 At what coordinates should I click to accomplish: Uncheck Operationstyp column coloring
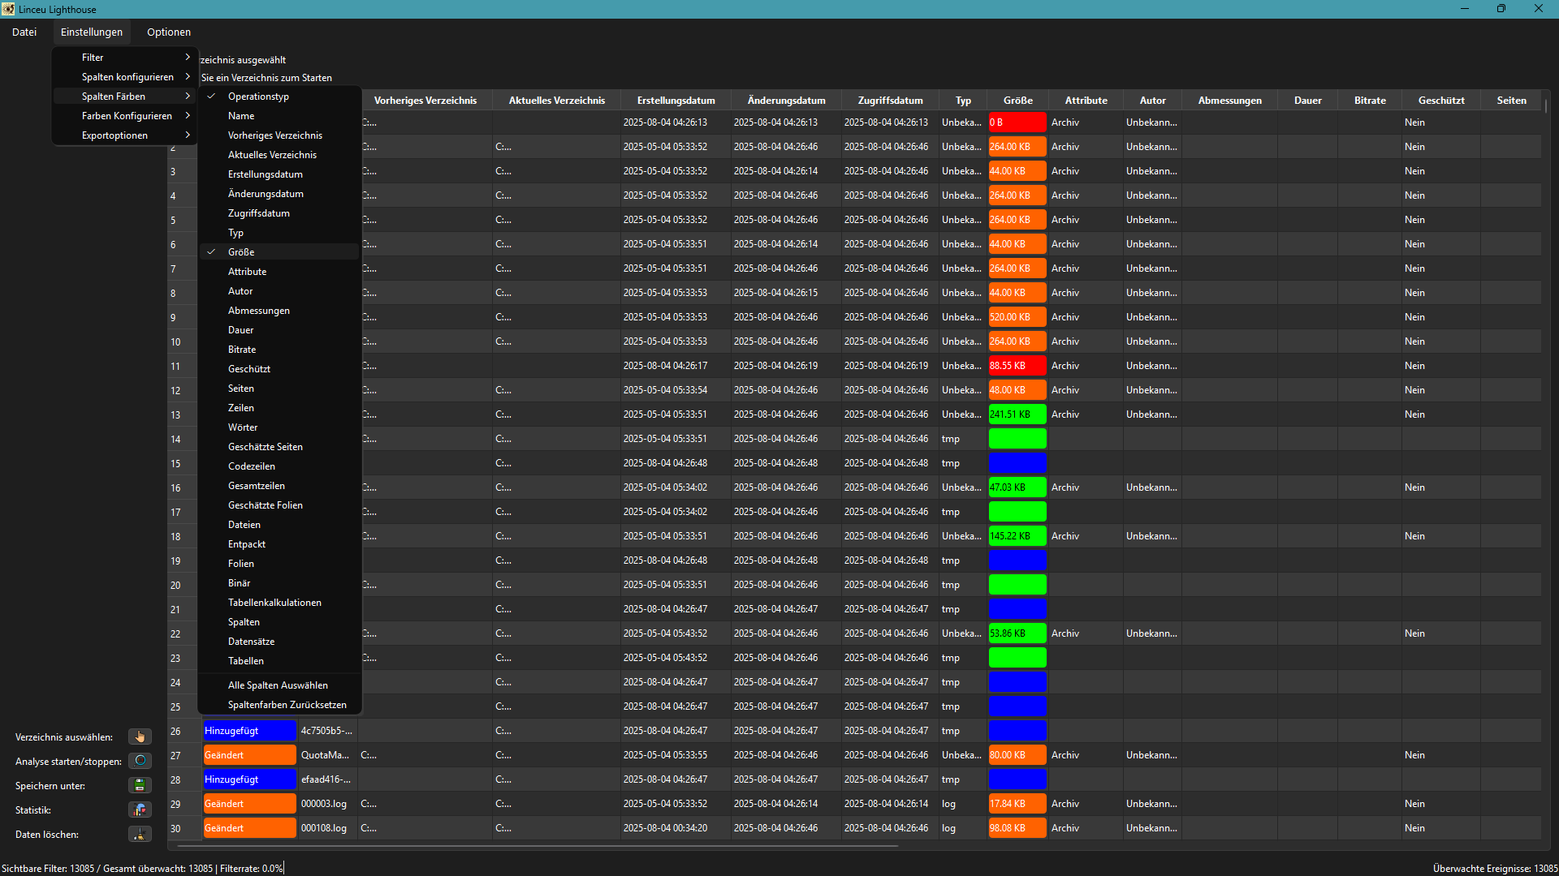pyautogui.click(x=258, y=97)
